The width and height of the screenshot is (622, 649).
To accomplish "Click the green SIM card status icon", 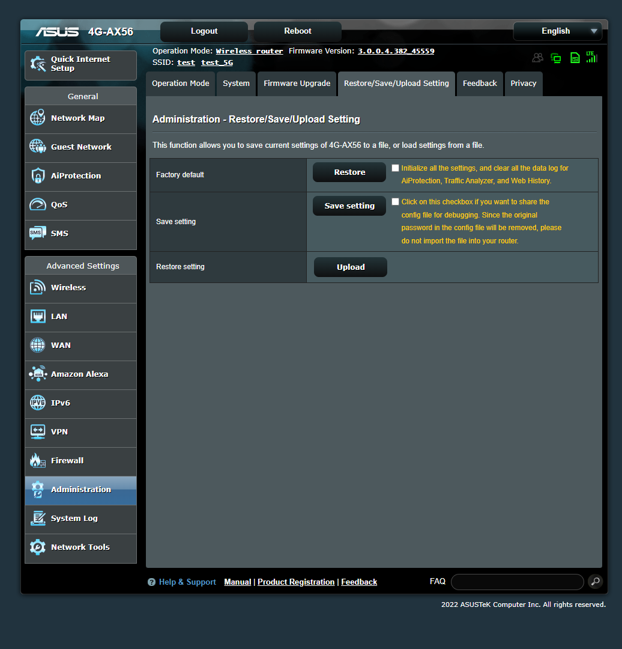I will click(x=575, y=58).
